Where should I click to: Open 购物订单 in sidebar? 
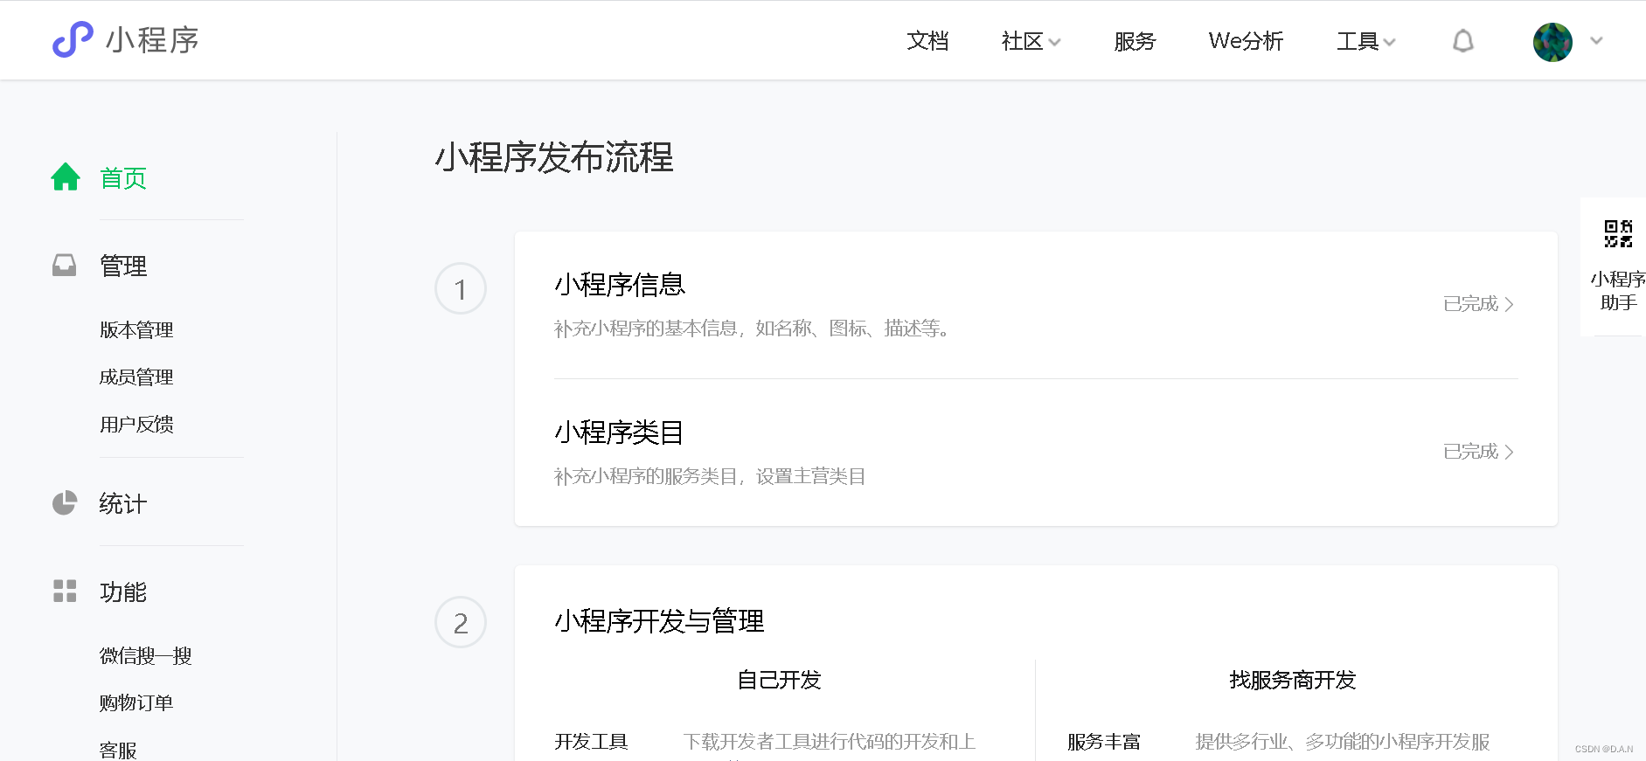click(x=136, y=703)
